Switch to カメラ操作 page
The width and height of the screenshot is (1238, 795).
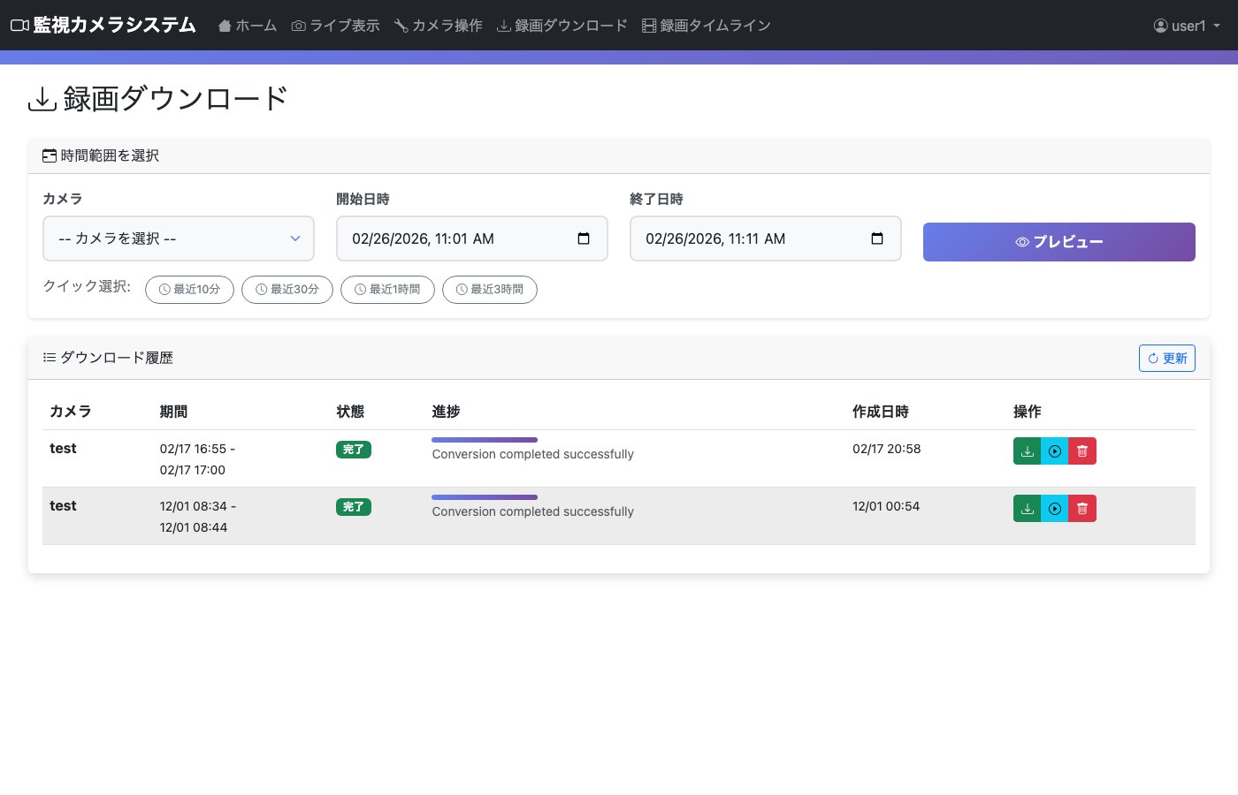click(438, 26)
